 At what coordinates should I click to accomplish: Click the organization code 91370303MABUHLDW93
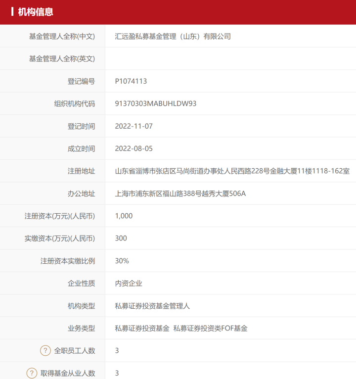tap(156, 104)
